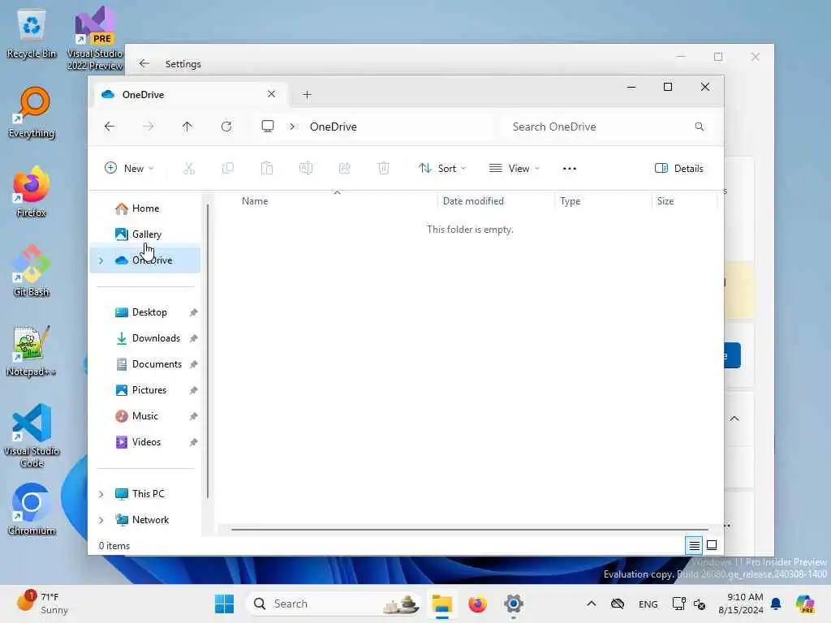Open Home in navigation pane
831x623 pixels.
[x=144, y=208]
